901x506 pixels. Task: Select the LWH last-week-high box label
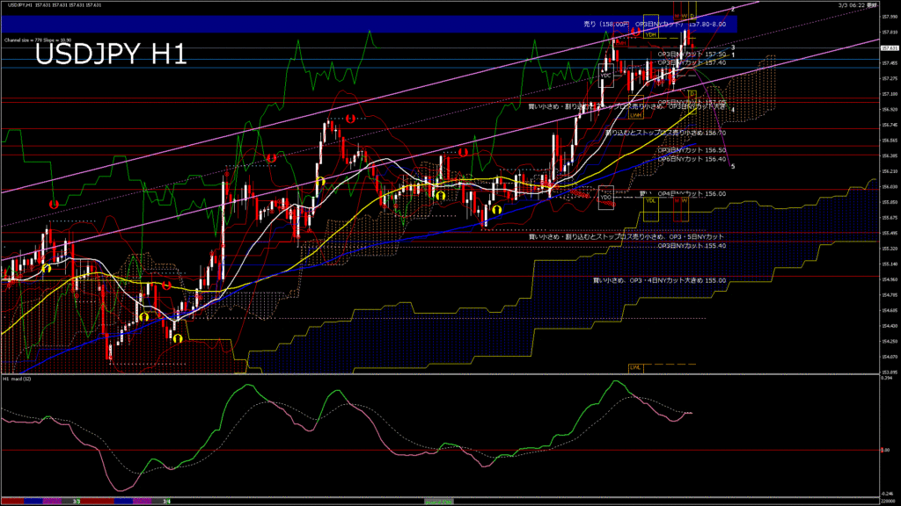635,114
